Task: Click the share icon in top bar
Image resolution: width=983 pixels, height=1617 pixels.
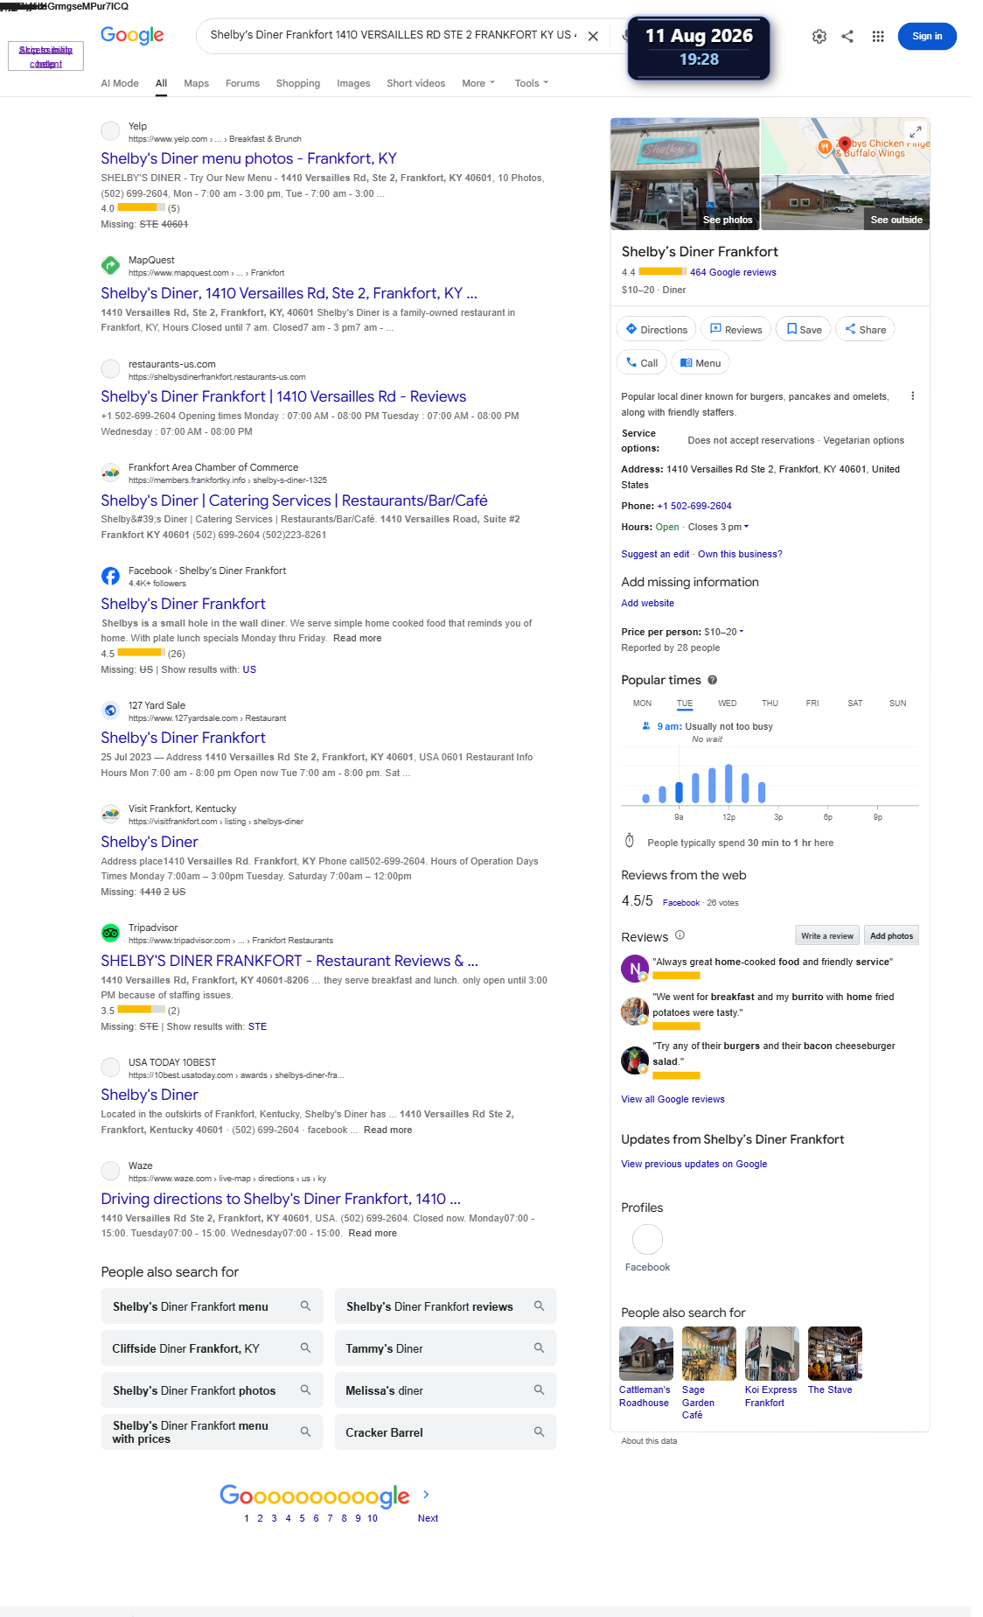Action: coord(847,37)
